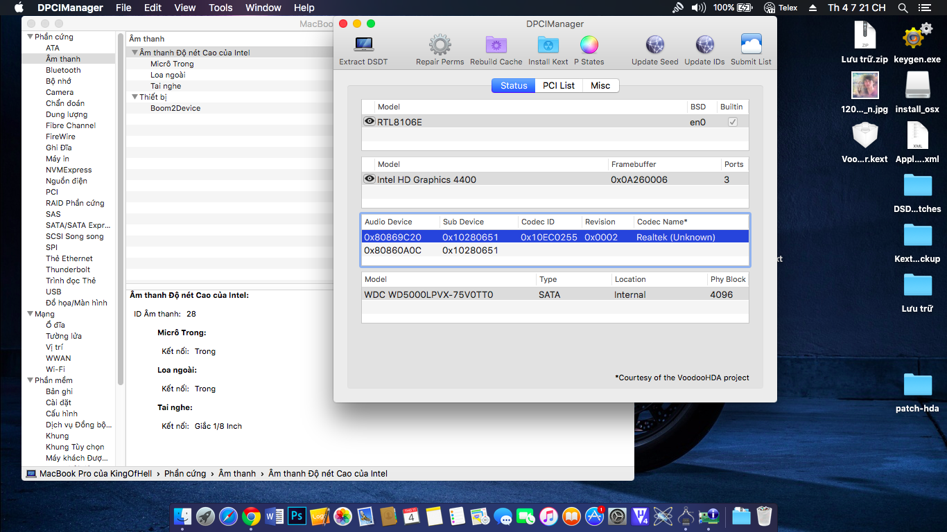Collapse the Âm thanh Độ nét Cao tree row
947x532 pixels.
134,53
